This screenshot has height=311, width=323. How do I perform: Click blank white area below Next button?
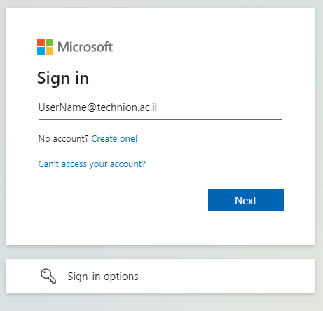point(246,228)
